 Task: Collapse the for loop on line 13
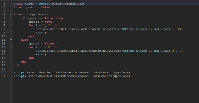11,47
